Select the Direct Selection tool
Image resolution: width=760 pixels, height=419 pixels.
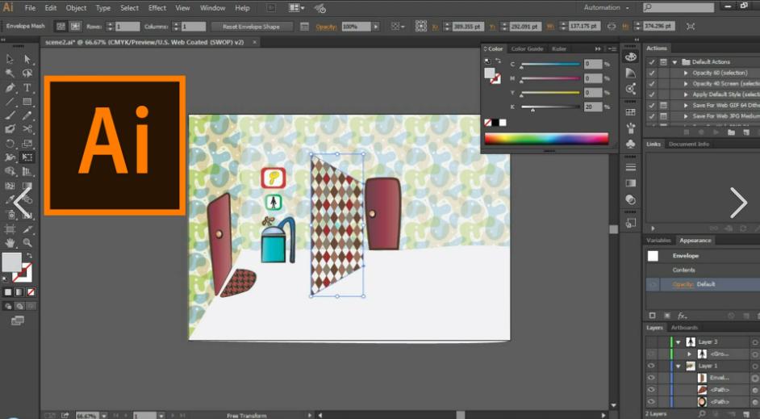tap(27, 59)
